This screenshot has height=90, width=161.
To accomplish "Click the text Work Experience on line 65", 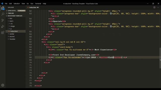I will point(103,49).
